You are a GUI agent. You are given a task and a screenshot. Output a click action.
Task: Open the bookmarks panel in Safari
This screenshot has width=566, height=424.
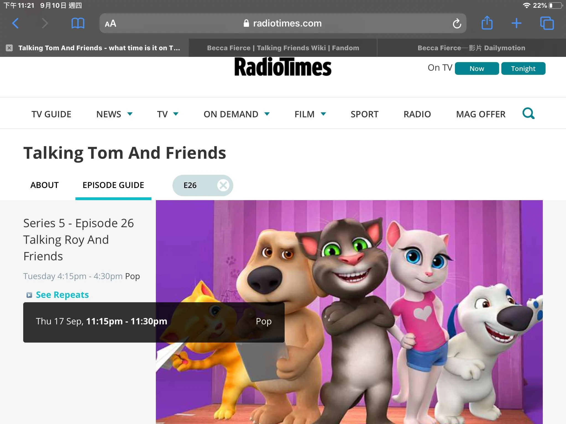78,23
